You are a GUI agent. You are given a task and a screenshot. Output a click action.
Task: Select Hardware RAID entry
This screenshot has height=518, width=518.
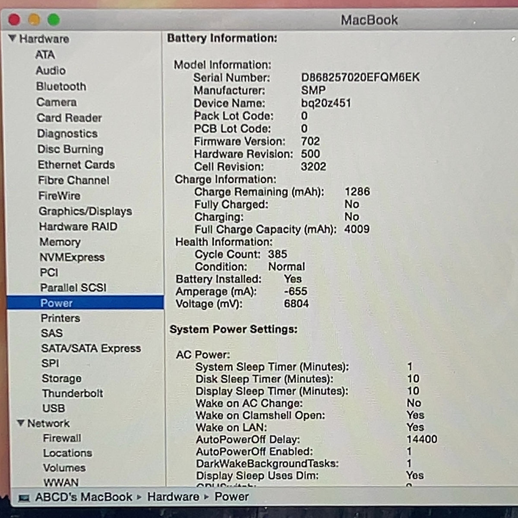coord(78,226)
